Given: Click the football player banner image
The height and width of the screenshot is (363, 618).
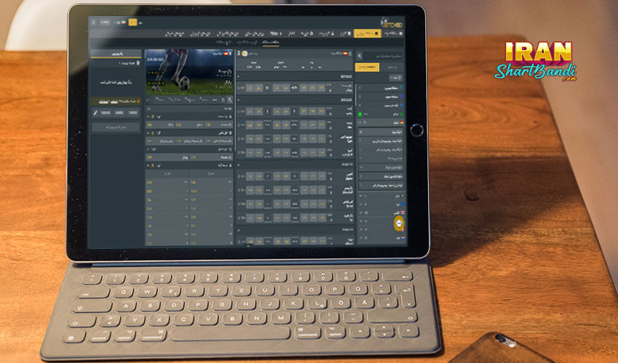Looking at the screenshot, I should (x=189, y=72).
